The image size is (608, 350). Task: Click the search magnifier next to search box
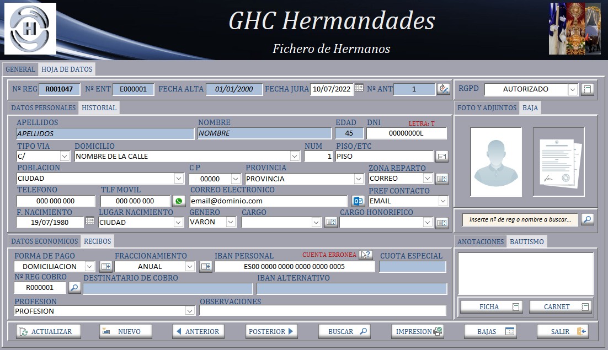(x=588, y=219)
